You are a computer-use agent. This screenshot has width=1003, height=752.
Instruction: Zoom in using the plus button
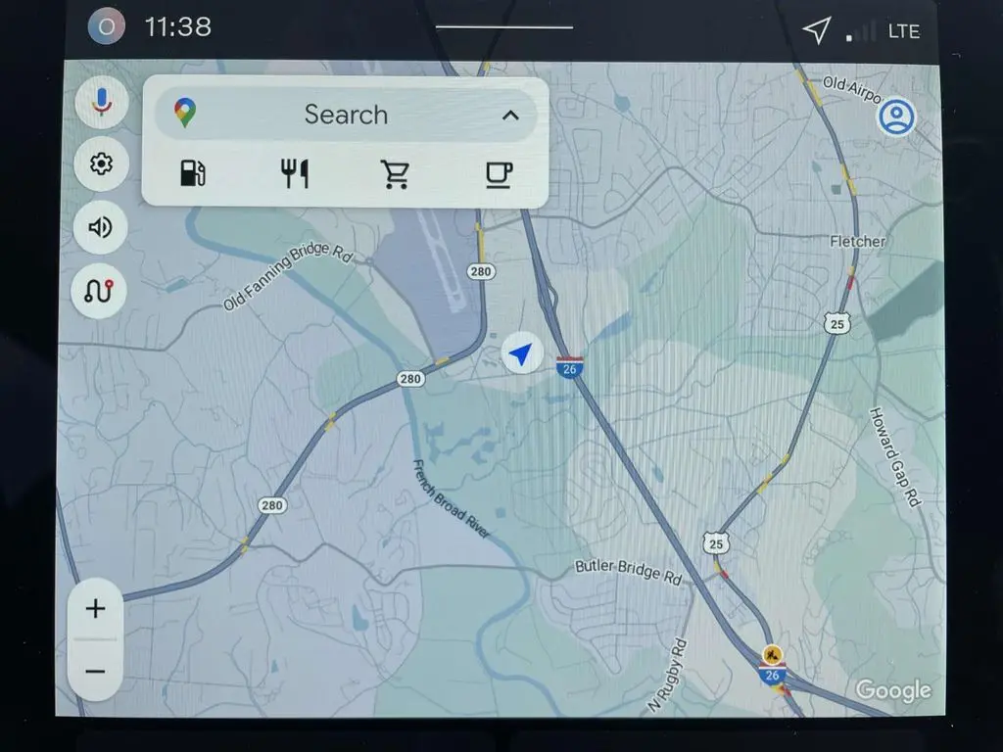95,609
